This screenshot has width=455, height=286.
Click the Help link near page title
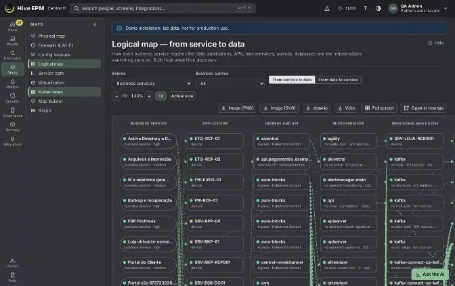point(436,43)
